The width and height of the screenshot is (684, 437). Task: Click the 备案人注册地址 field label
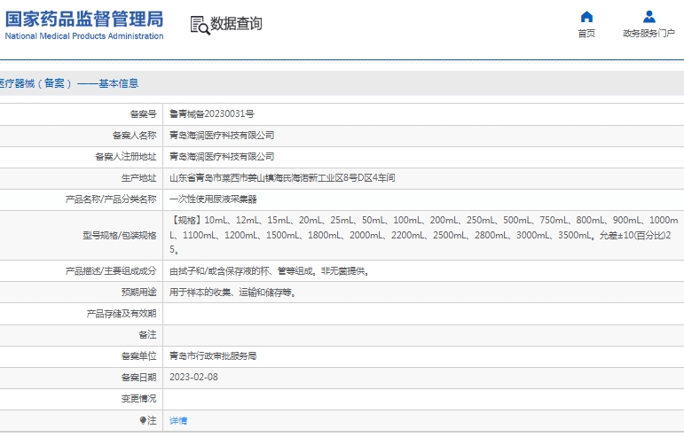[x=126, y=157]
